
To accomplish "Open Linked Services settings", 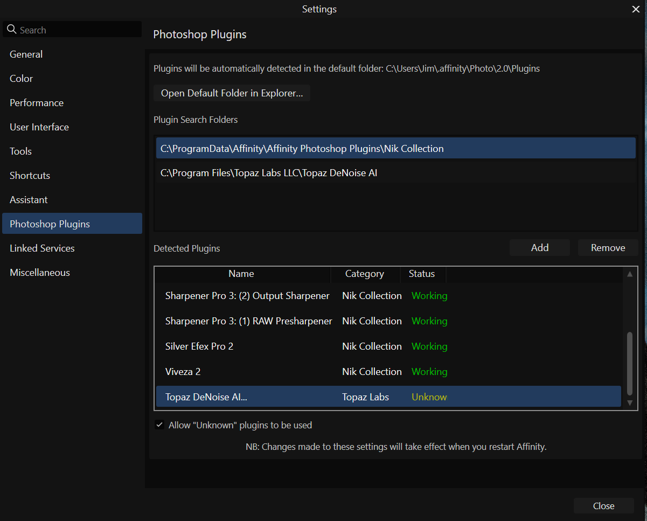I will tap(72, 248).
